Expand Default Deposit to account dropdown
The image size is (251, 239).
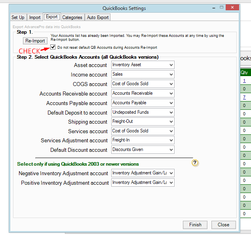click(143, 112)
